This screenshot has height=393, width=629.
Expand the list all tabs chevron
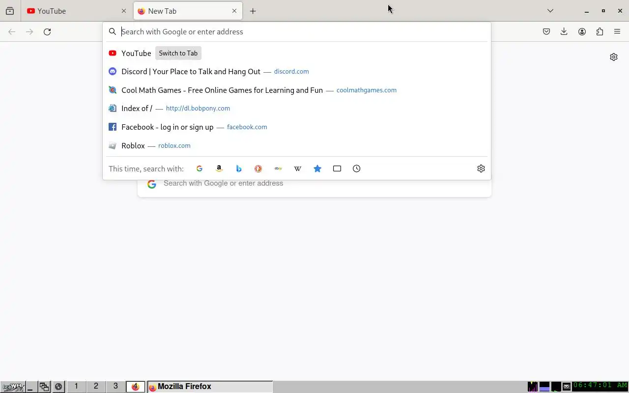tap(550, 11)
